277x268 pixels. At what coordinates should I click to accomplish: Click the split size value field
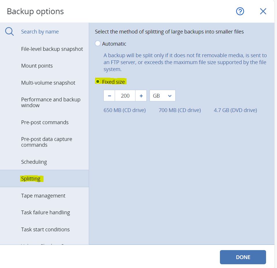125,96
